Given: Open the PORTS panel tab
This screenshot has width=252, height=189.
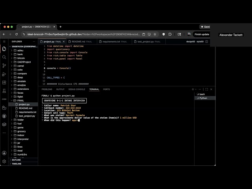Looking at the screenshot, I should pyautogui.click(x=106, y=89).
